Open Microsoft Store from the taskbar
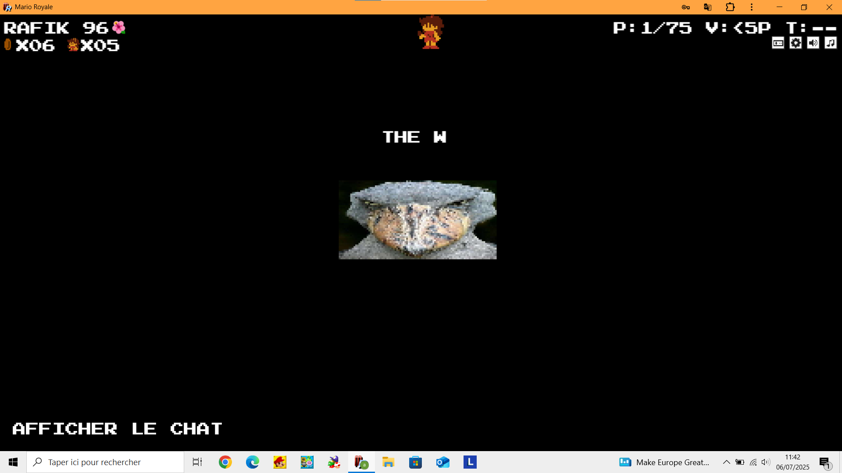The image size is (842, 473). tap(416, 462)
